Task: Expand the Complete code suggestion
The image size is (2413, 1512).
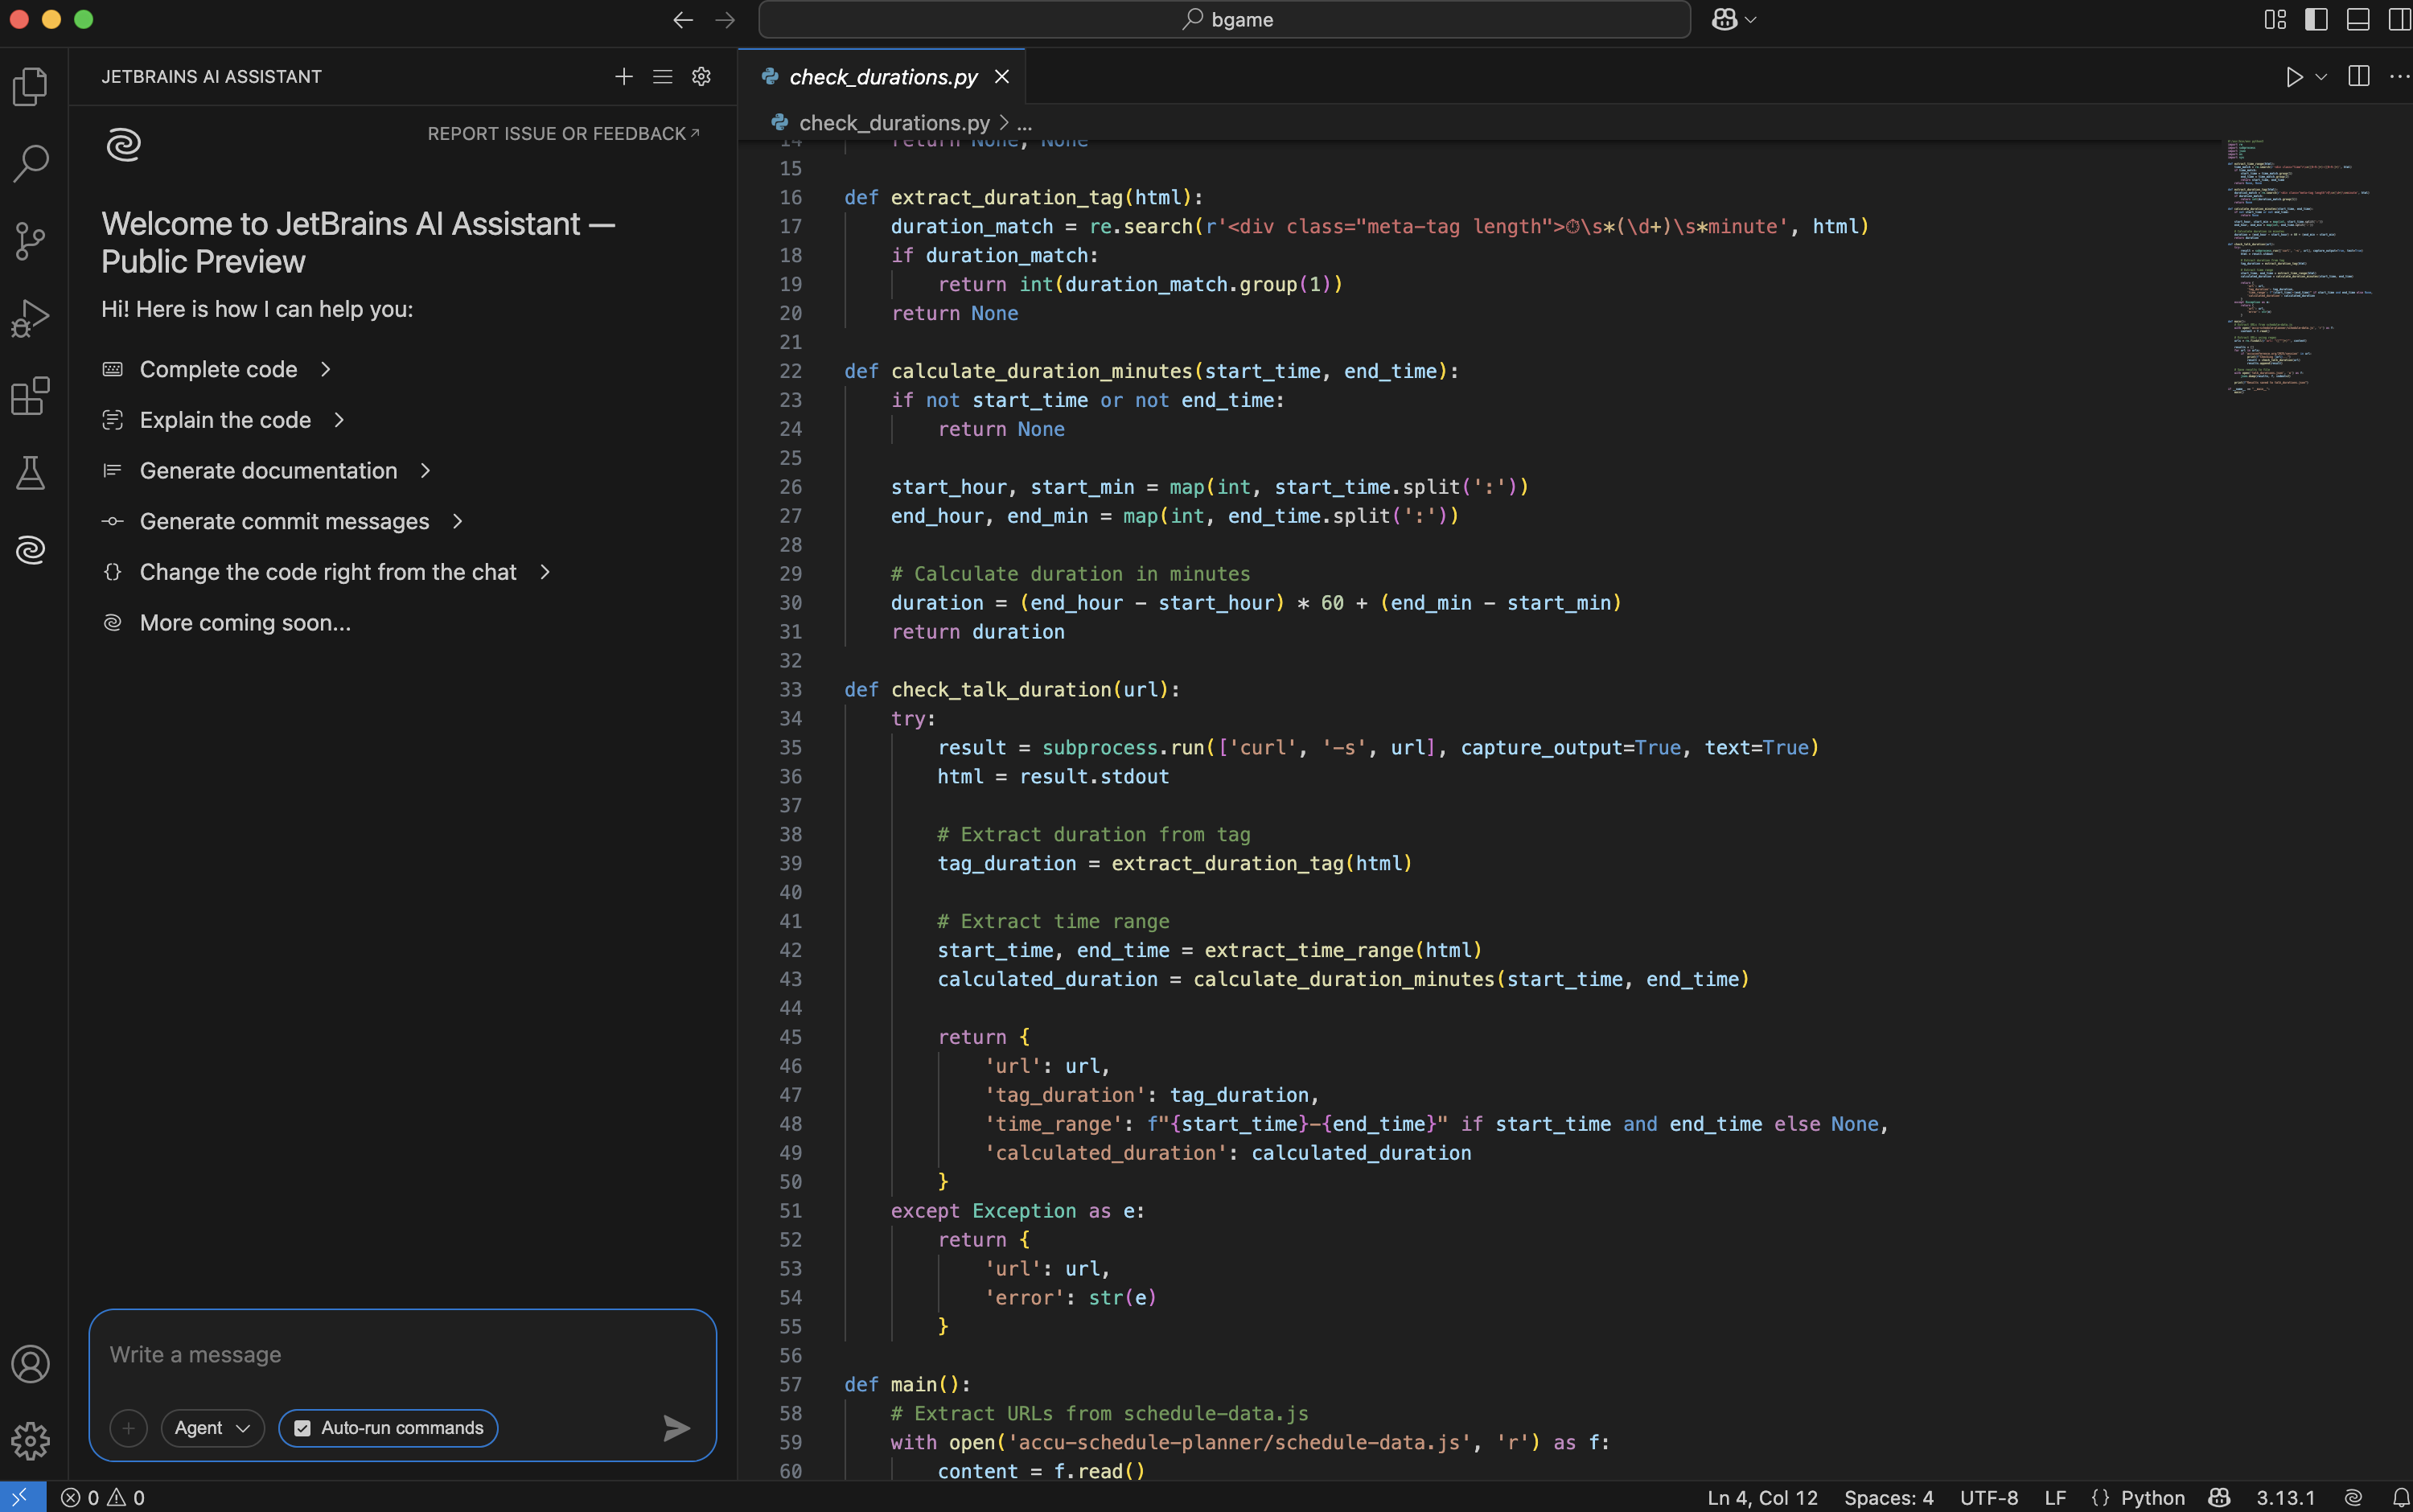Action: tap(218, 369)
